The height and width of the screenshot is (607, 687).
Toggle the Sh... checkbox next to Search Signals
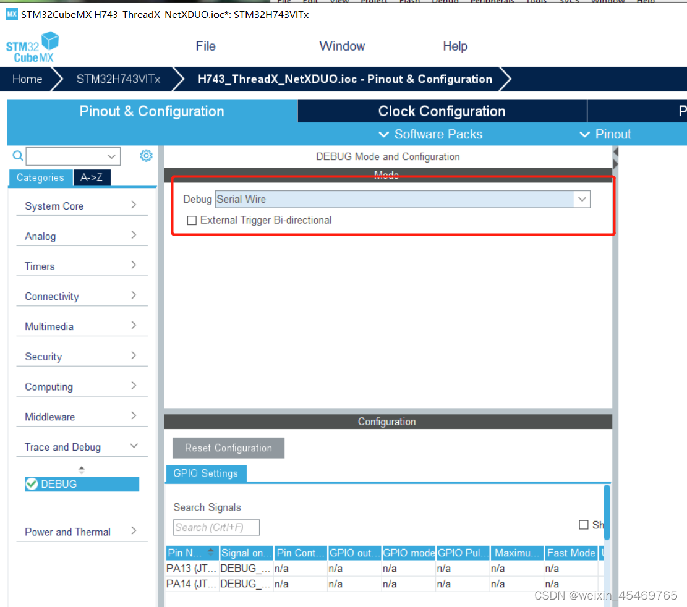coord(583,525)
